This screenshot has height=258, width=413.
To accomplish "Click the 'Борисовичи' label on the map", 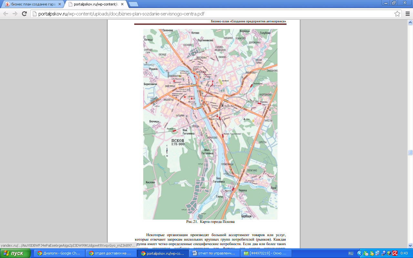I will 150,84.
